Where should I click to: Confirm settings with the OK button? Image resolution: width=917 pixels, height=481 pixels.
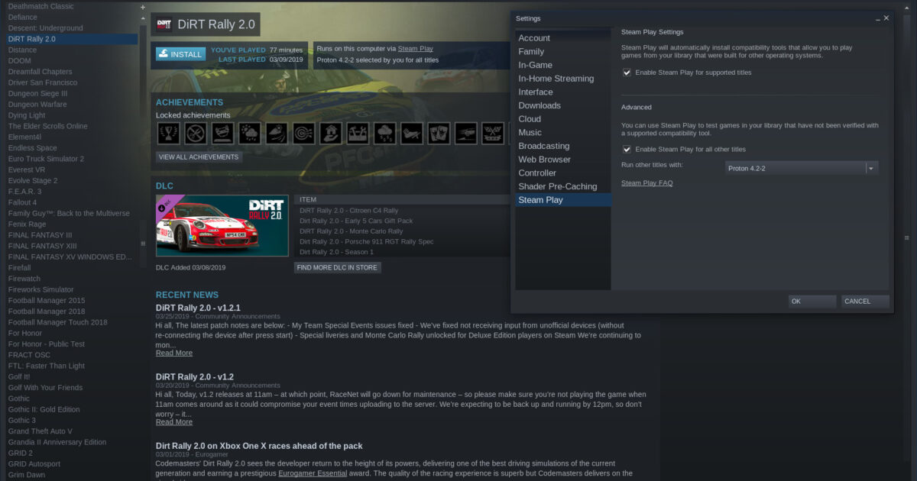pyautogui.click(x=812, y=302)
